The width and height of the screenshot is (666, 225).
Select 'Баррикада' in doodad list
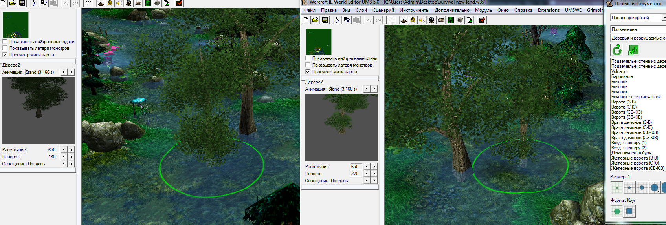622,76
